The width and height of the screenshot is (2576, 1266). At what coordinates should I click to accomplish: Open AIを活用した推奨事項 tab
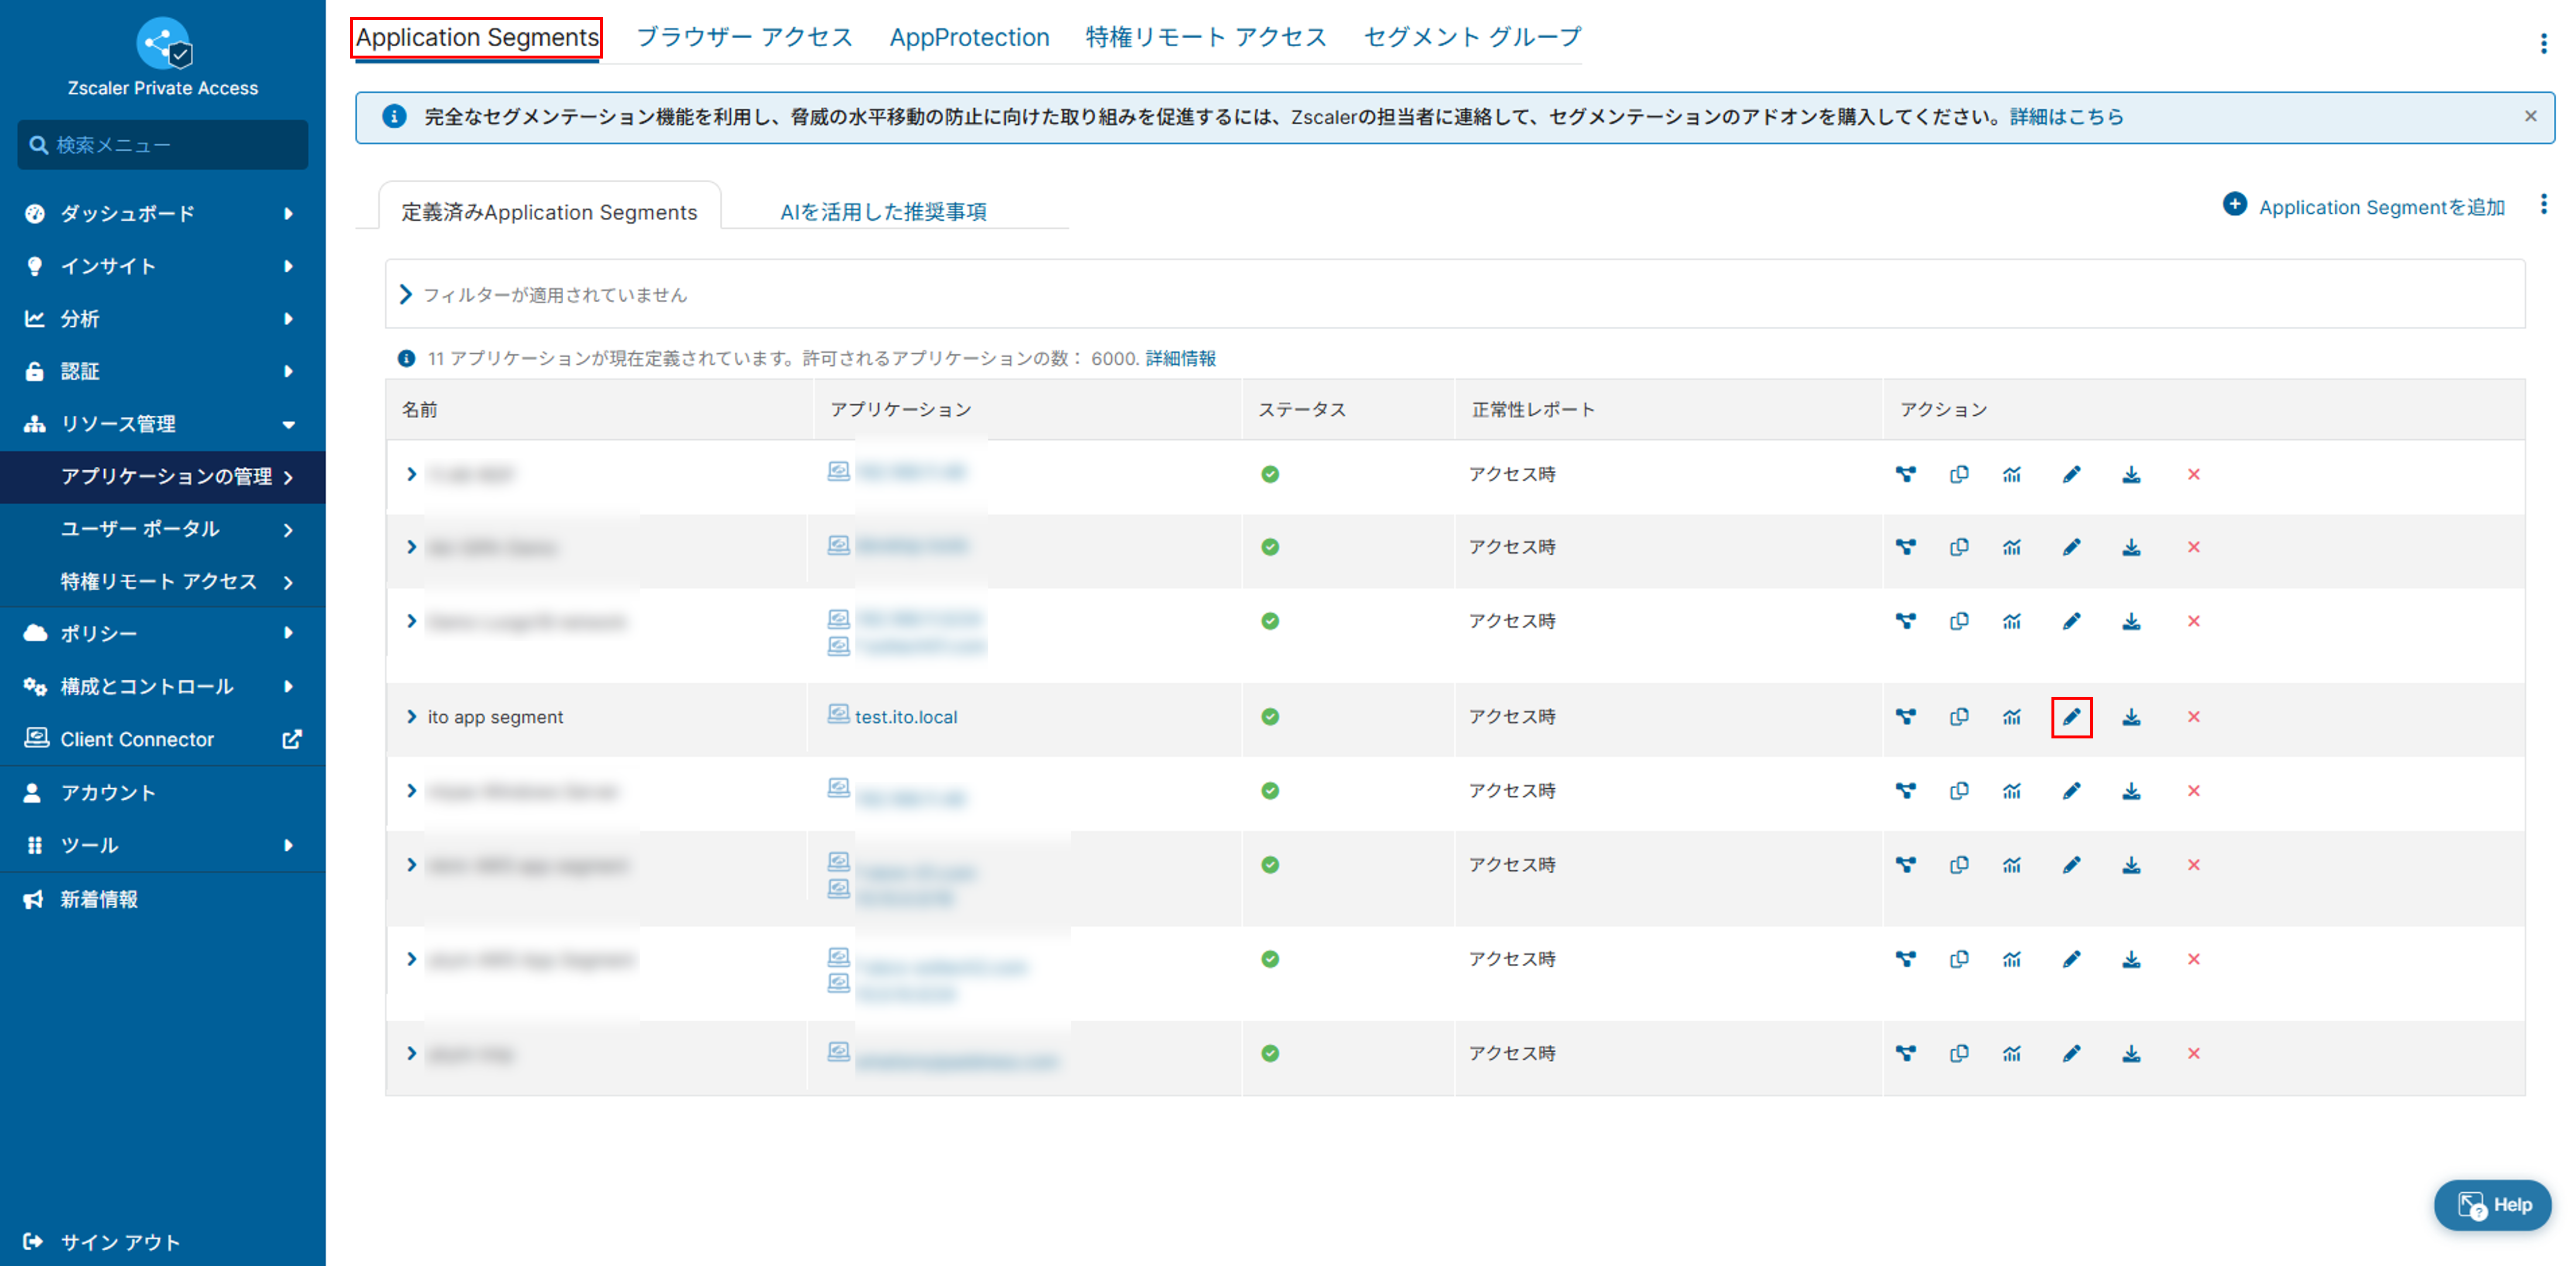[x=883, y=211]
